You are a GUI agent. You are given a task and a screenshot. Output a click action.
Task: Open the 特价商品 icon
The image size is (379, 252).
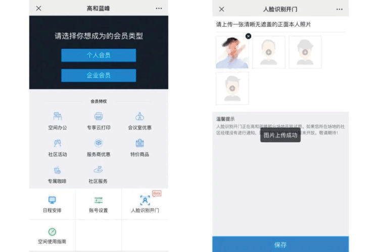tap(139, 144)
